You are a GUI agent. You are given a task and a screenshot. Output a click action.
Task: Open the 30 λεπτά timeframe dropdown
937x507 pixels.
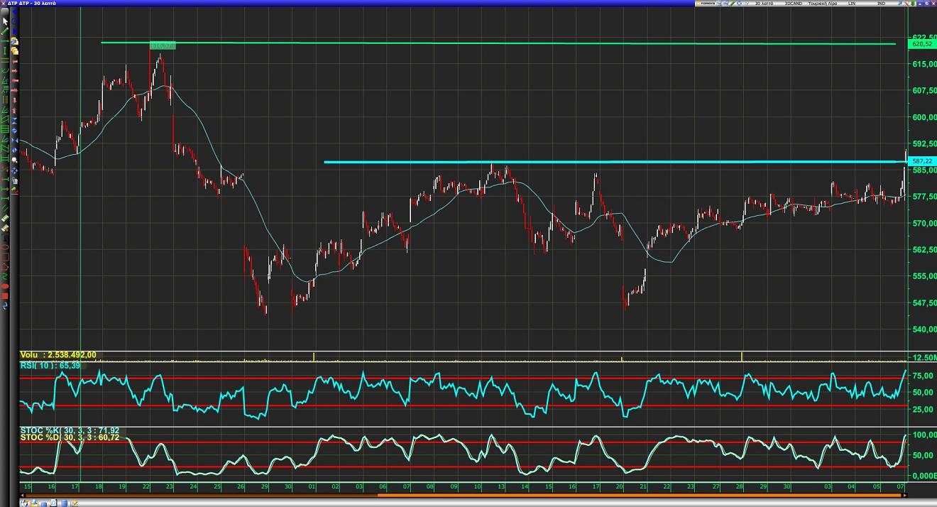764,4
